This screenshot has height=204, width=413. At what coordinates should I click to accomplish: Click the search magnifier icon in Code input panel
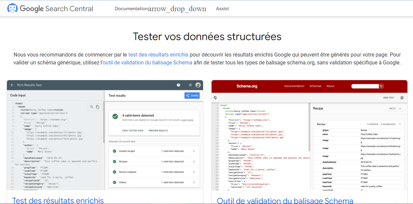tap(92, 107)
